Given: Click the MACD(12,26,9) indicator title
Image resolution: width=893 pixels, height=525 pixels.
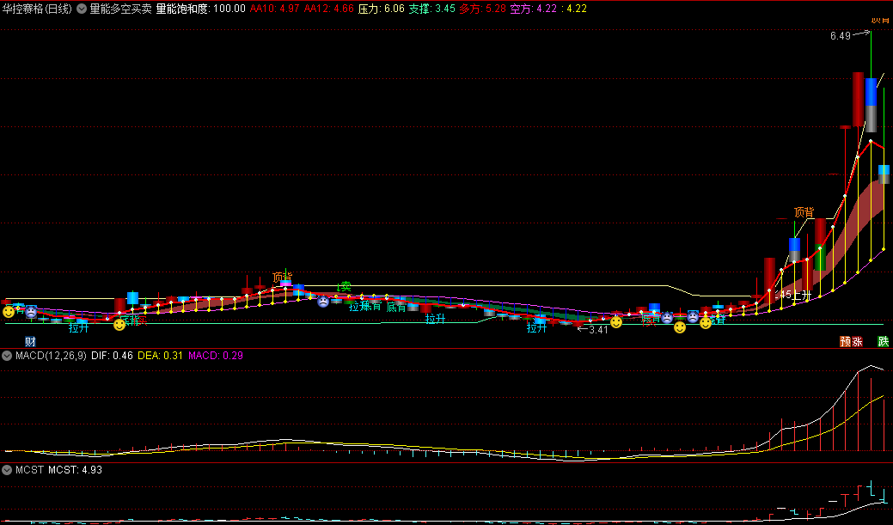Looking at the screenshot, I should 52,356.
